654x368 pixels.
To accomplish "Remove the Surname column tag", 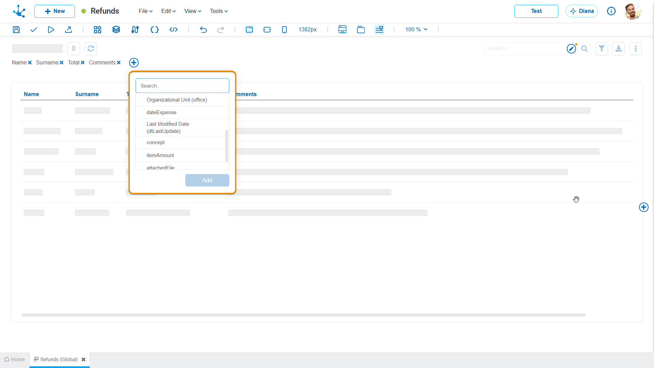I will click(x=62, y=63).
